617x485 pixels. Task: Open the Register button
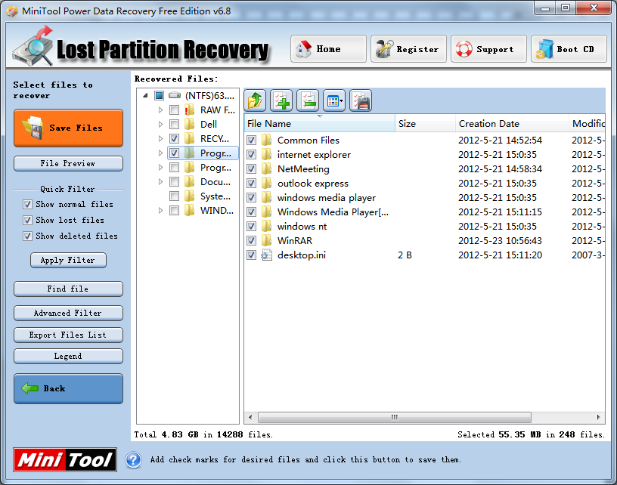408,49
